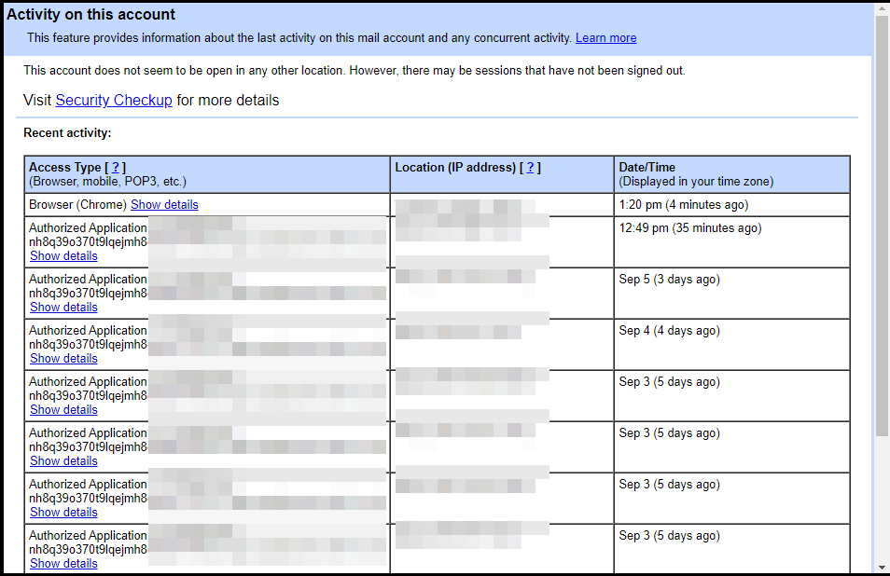Expand details for the Sep 4 entry
Viewport: 890px width, 576px height.
pos(63,359)
